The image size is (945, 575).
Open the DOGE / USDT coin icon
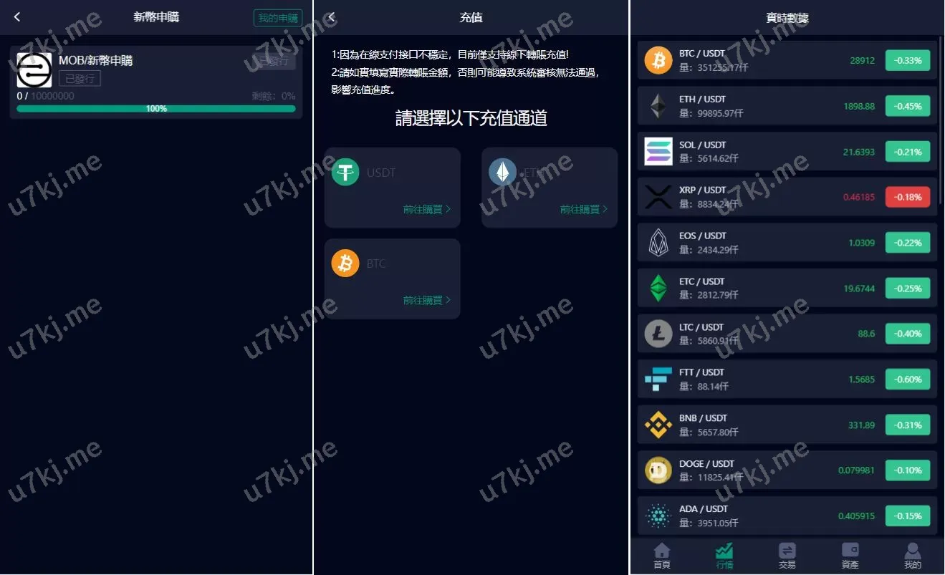(658, 470)
